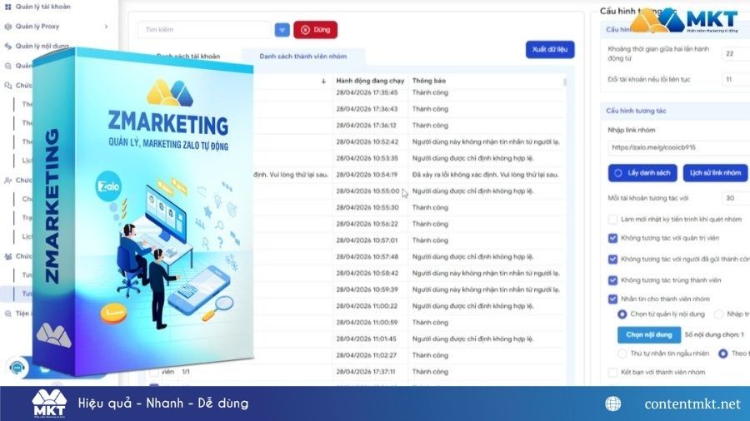This screenshot has width=750, height=421.
Task: Select Thứ tự nhắn tin ngẫu nhiên radio
Action: coord(622,354)
